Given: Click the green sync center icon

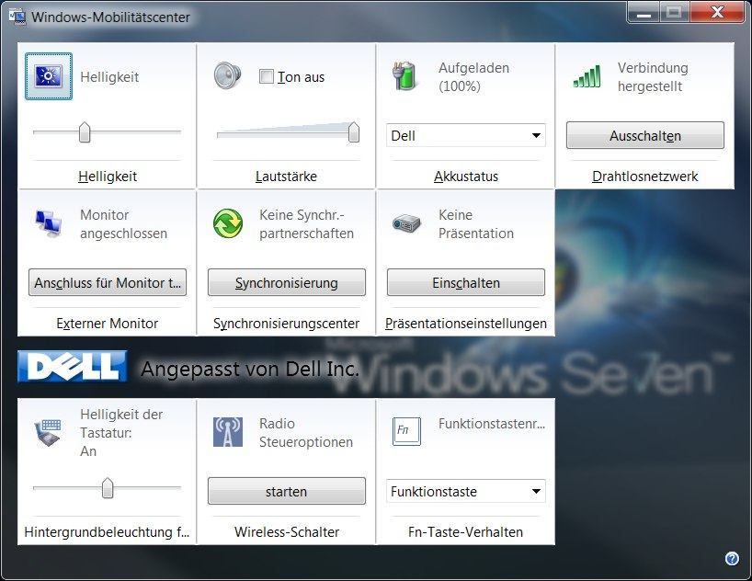Looking at the screenshot, I should click(x=228, y=223).
